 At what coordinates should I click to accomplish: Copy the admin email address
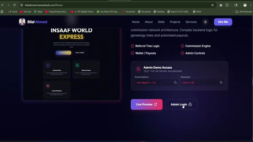pyautogui.click(x=175, y=82)
